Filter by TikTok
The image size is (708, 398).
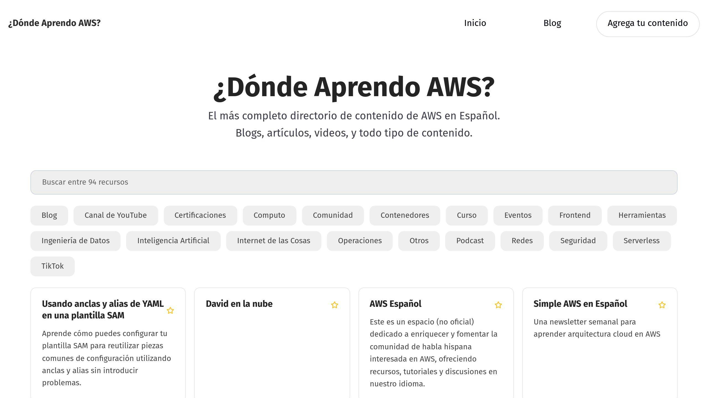tap(53, 266)
